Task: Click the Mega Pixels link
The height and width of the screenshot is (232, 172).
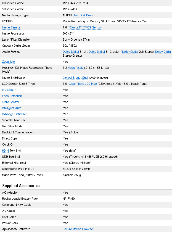Action: pyautogui.click(x=76, y=68)
